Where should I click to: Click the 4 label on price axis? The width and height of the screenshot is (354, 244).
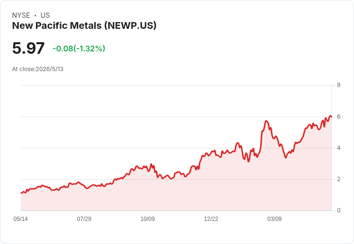339,148
